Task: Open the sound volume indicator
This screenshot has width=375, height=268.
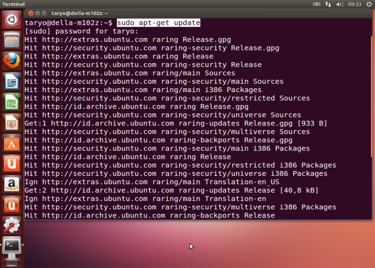Action: coord(340,4)
